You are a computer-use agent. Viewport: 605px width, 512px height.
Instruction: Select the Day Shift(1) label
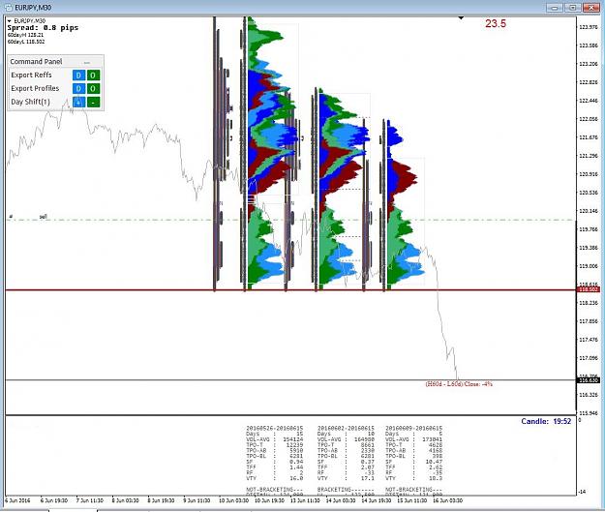click(x=30, y=102)
